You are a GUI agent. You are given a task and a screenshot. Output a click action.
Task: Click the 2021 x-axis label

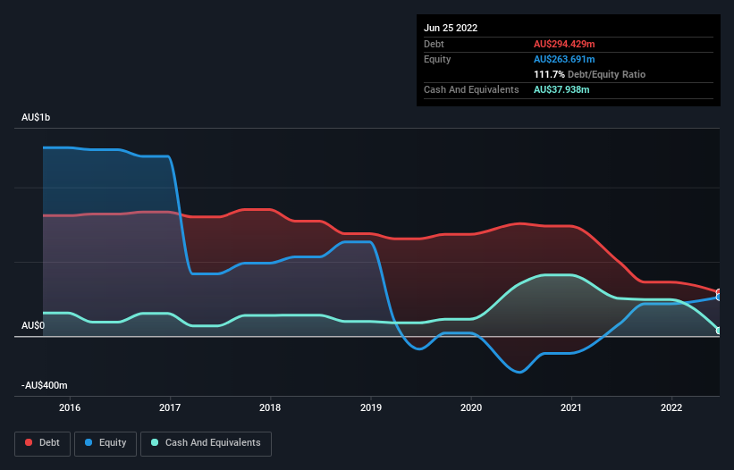click(x=571, y=407)
